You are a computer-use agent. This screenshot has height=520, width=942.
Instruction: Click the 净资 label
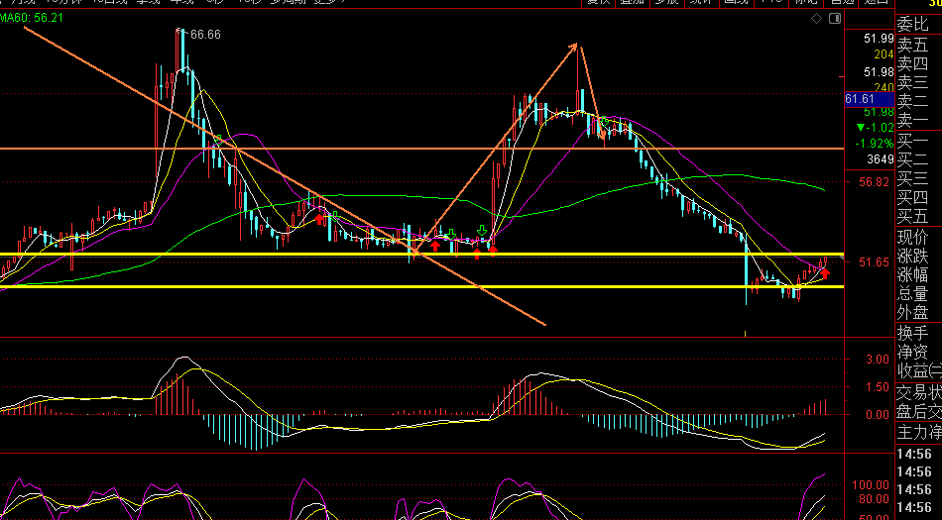tap(912, 352)
